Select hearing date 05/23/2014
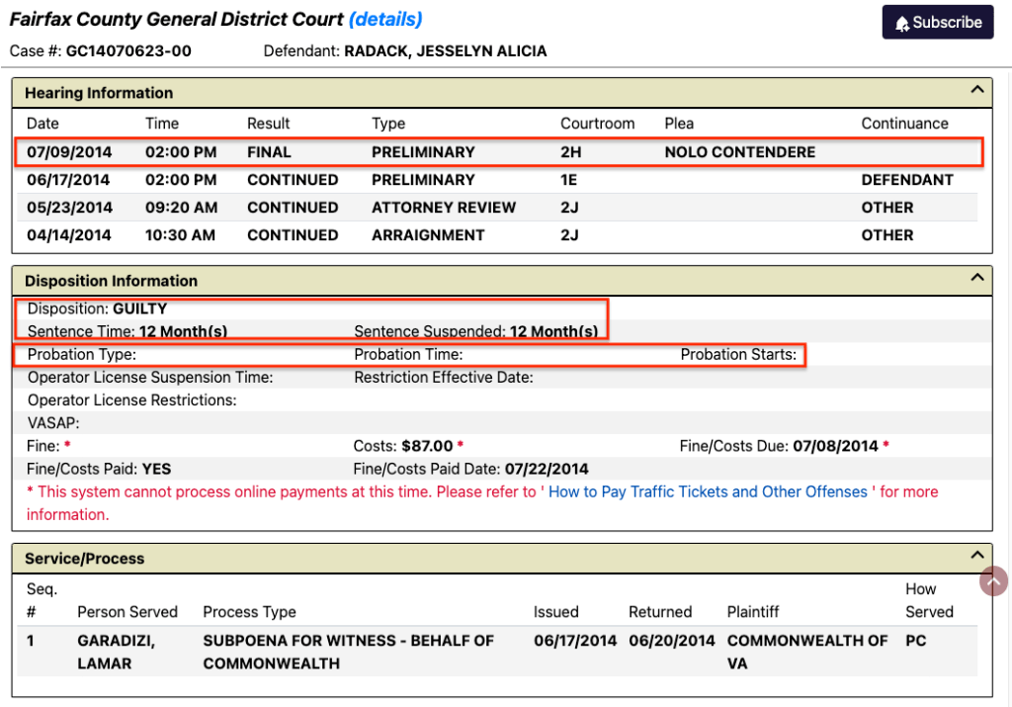This screenshot has height=707, width=1012. click(x=70, y=208)
